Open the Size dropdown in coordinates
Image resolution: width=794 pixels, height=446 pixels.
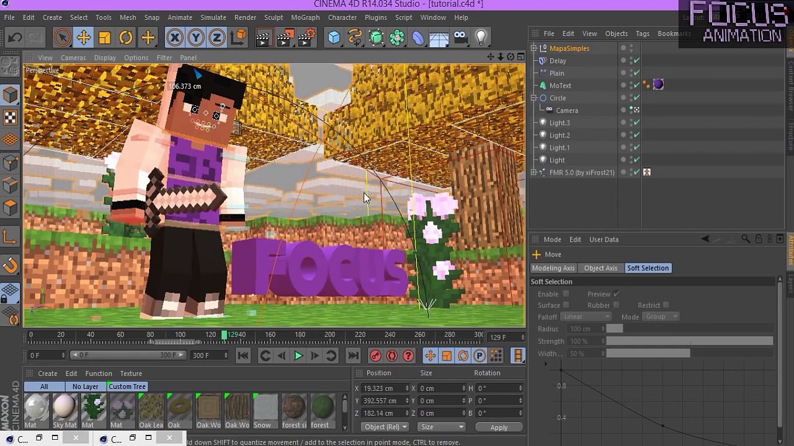point(442,427)
